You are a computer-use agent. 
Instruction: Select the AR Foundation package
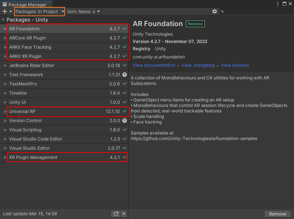coord(64,29)
